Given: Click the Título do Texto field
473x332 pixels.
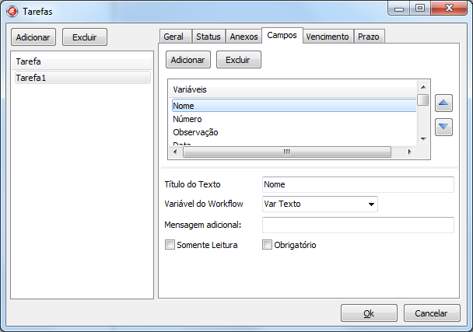Looking at the screenshot, I should point(358,184).
